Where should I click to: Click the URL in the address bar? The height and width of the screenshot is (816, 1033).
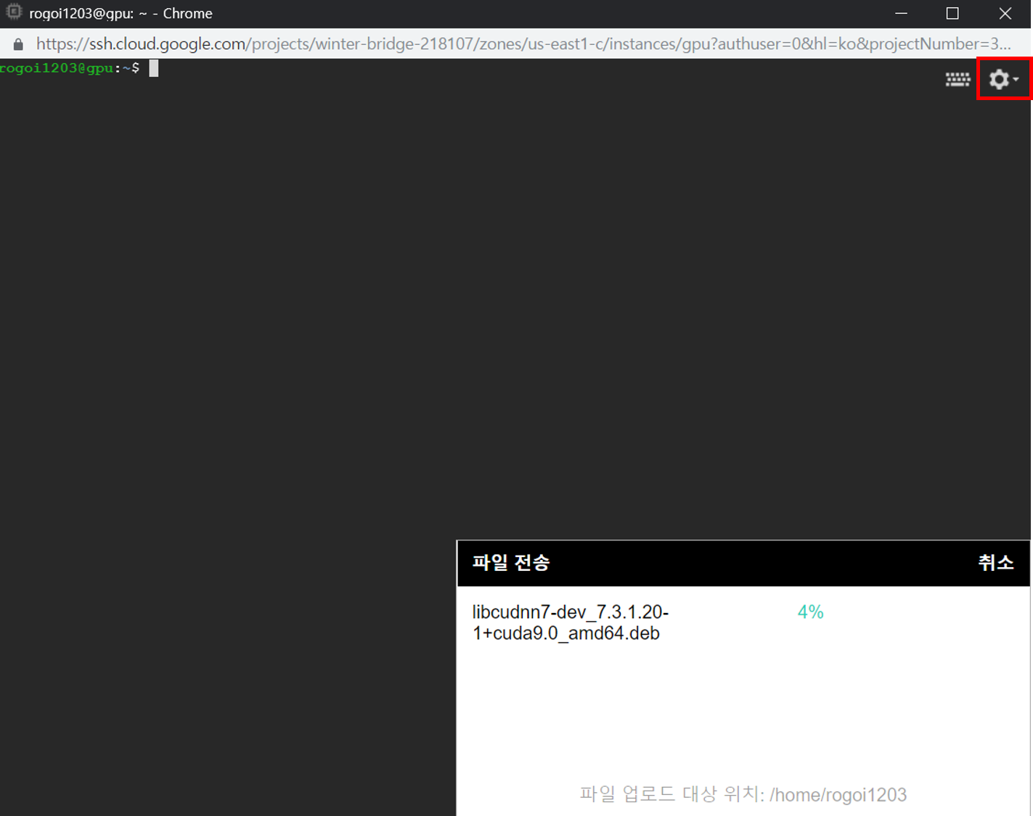click(x=523, y=44)
